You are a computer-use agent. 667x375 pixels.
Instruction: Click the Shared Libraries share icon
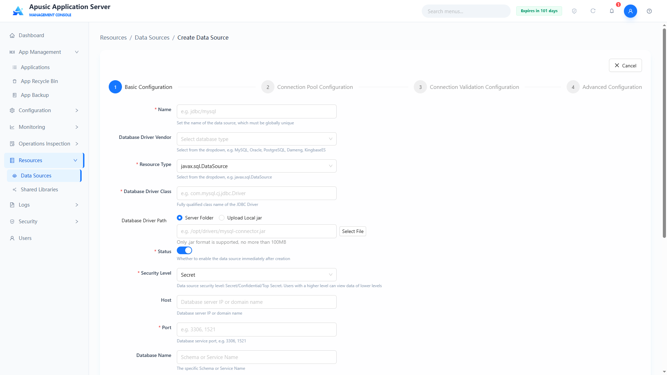tap(15, 190)
